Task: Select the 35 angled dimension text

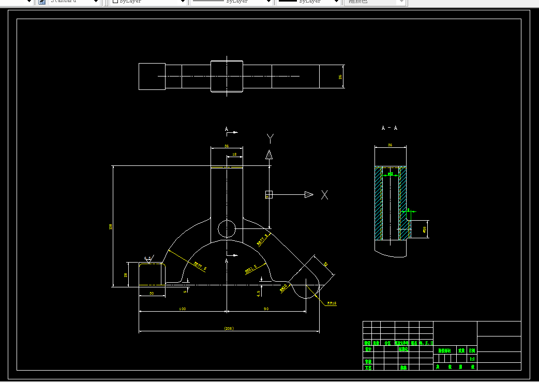Action: (325, 264)
